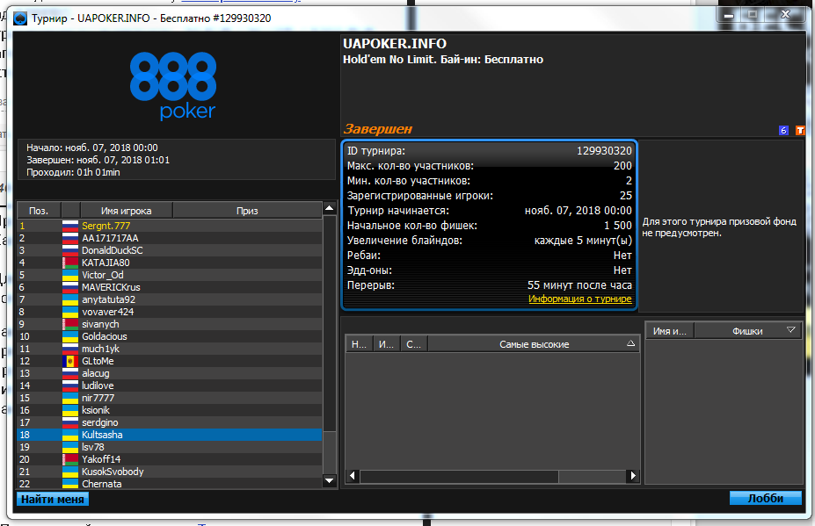Select player ludilove row
Image resolution: width=815 pixels, height=526 pixels.
point(170,385)
